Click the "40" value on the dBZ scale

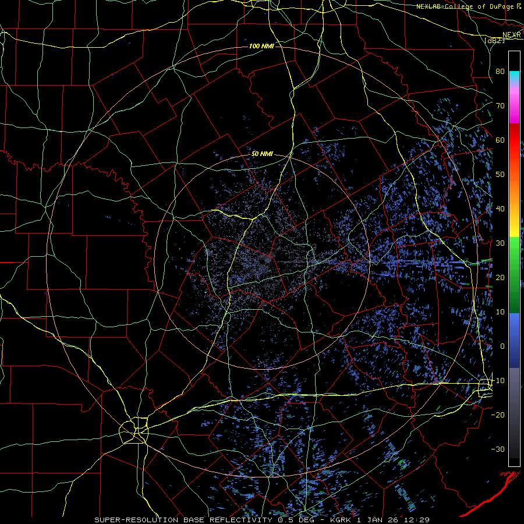pos(500,209)
